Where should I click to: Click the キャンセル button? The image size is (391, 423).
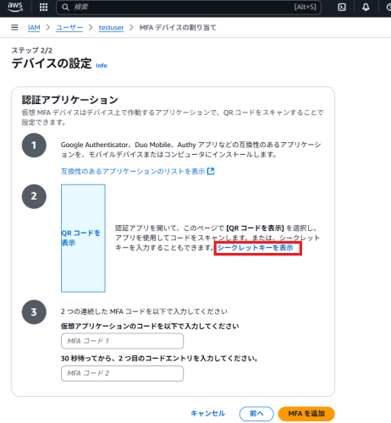click(x=208, y=414)
